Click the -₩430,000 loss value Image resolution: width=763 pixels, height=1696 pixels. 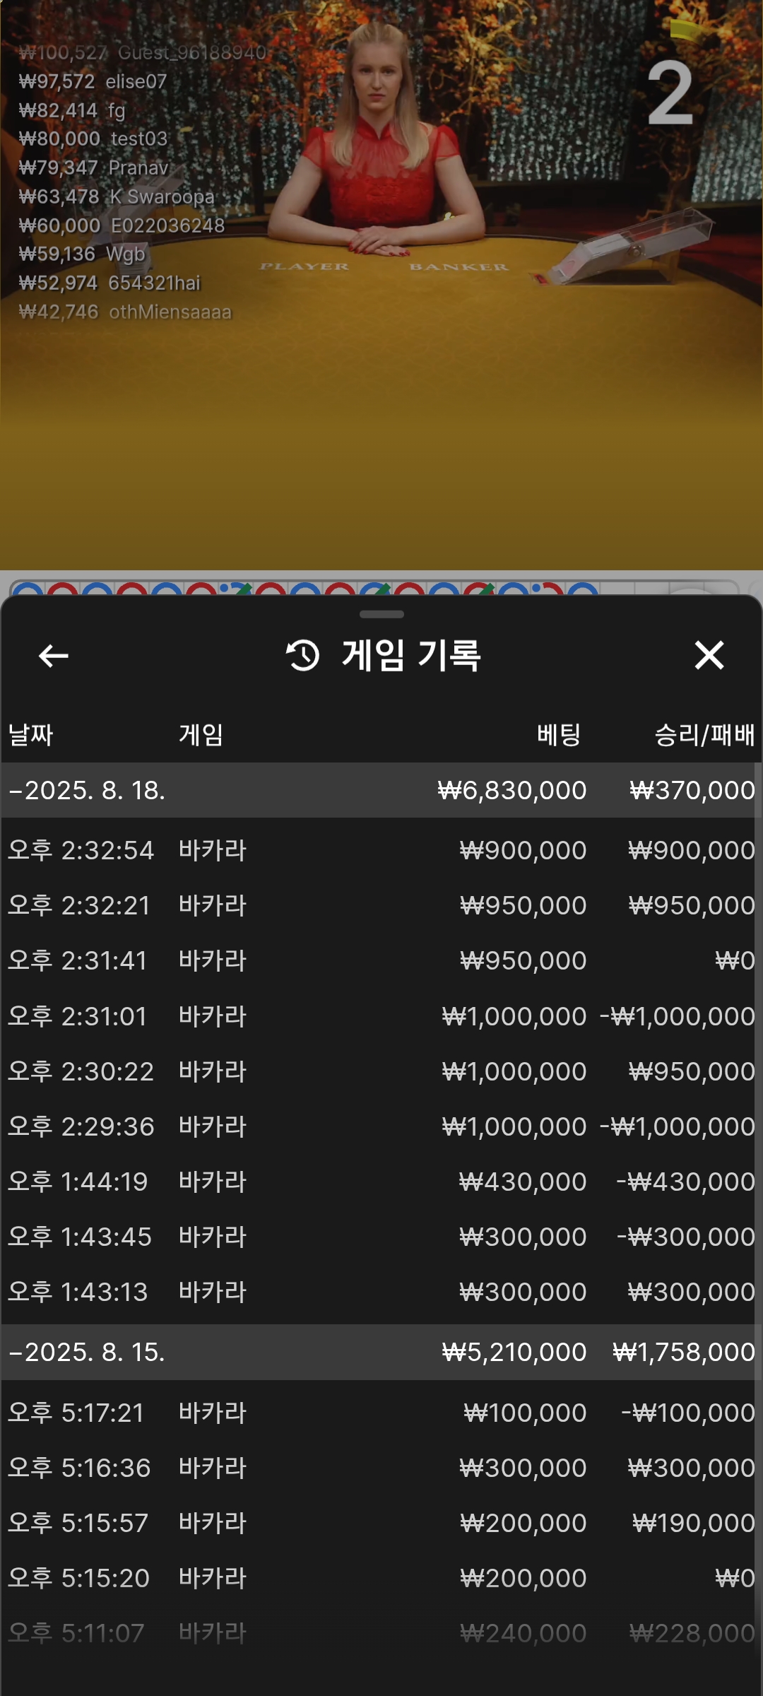click(x=685, y=1181)
